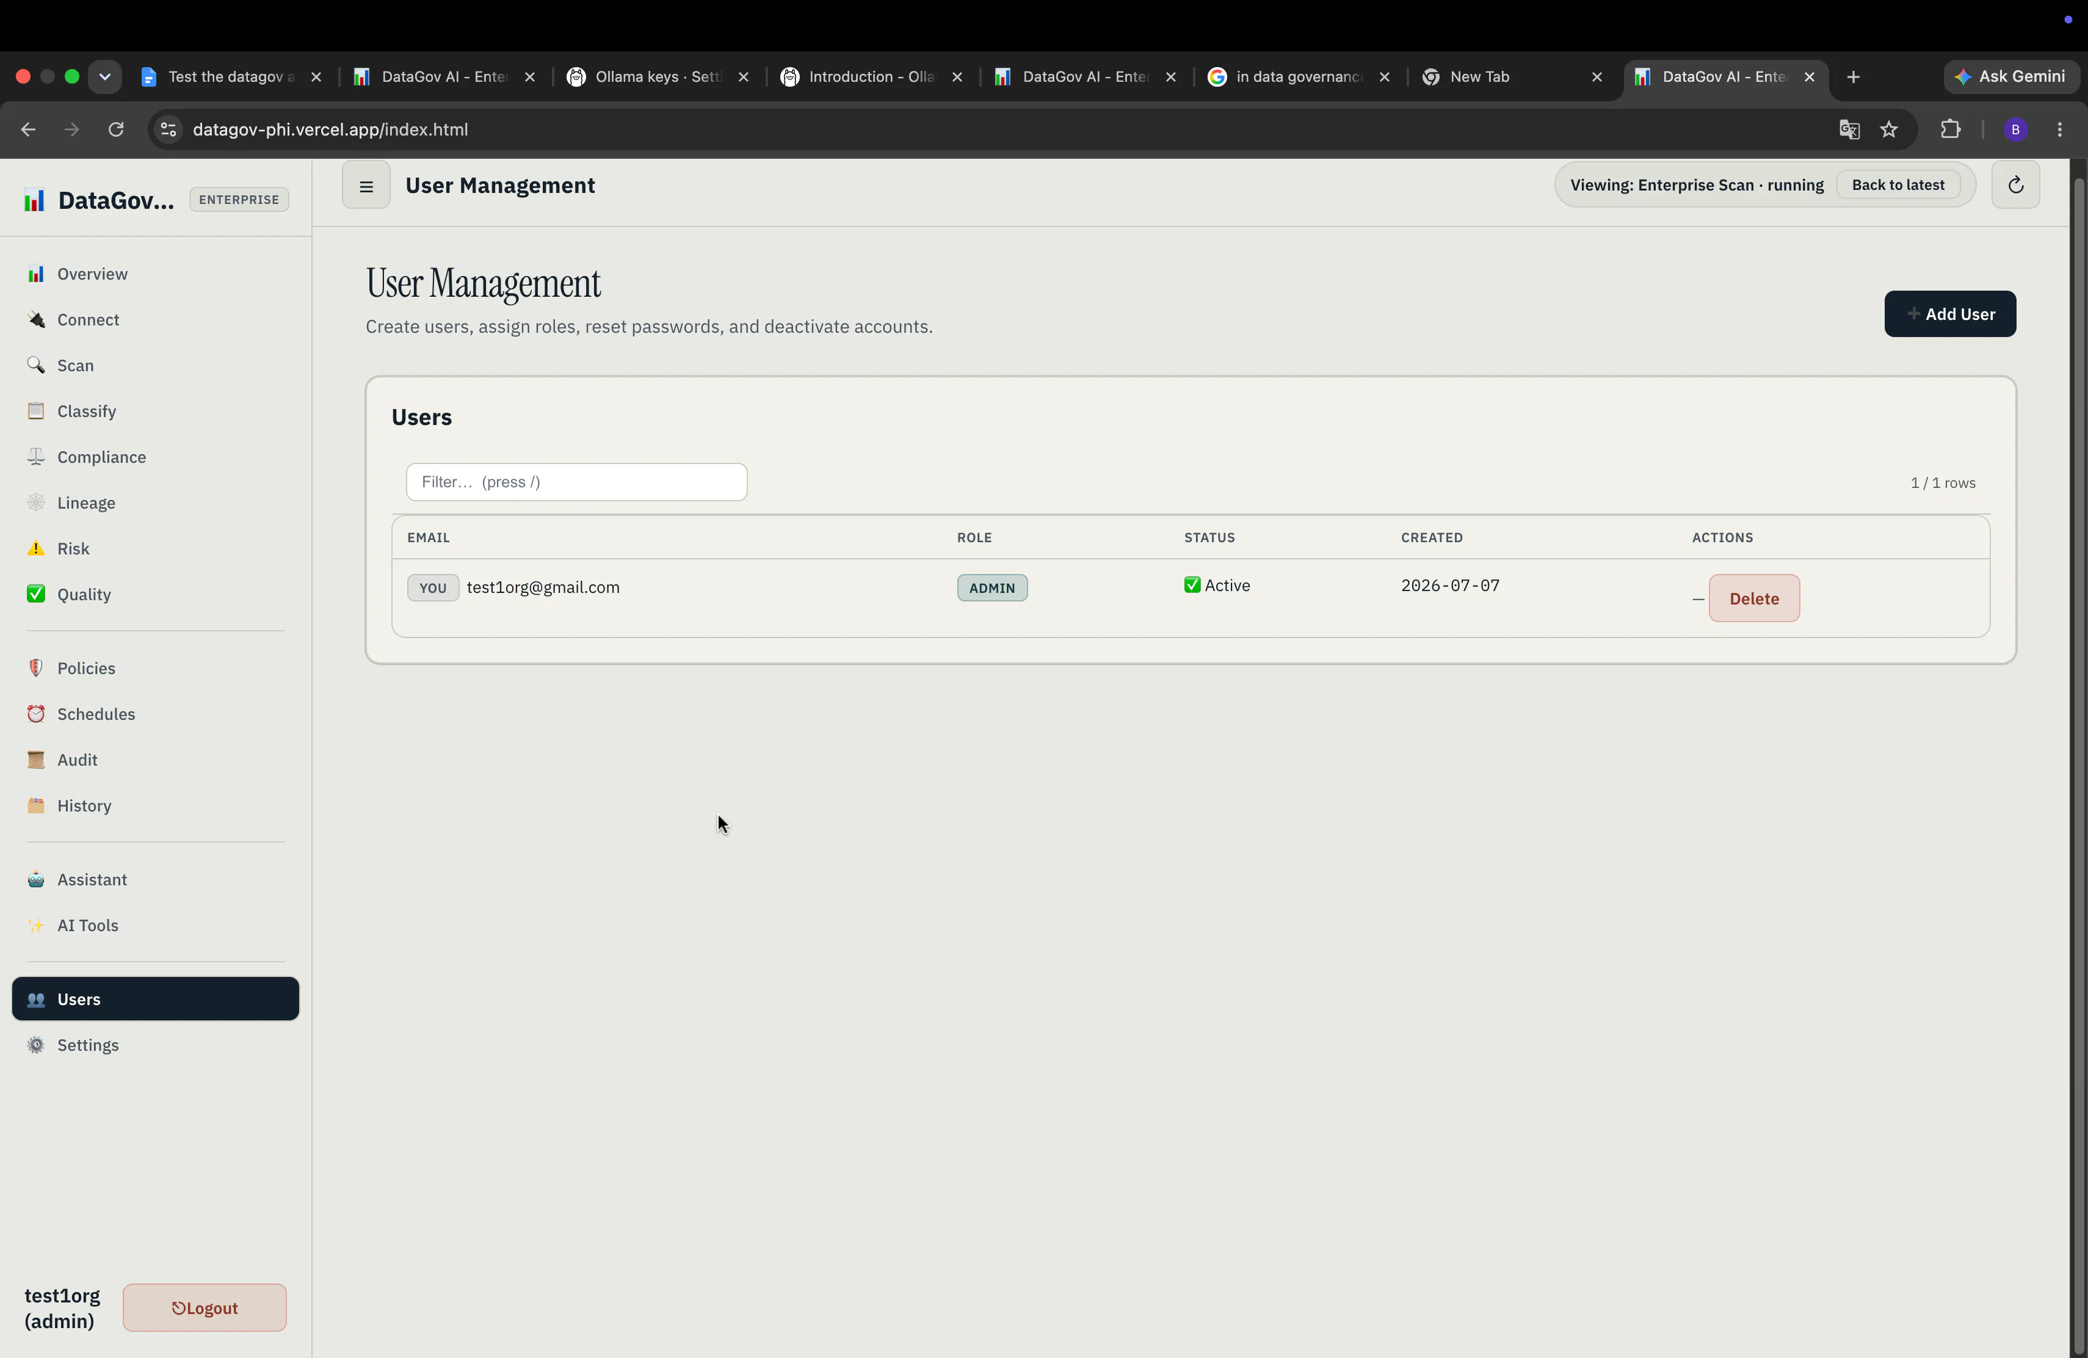Click the Active status cell
This screenshot has width=2088, height=1358.
[1217, 585]
